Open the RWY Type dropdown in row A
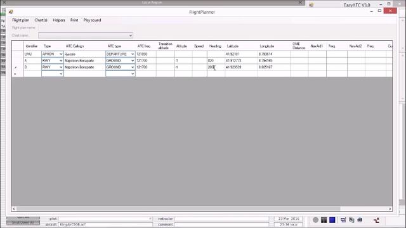Image resolution: width=406 pixels, height=228 pixels. click(x=61, y=61)
